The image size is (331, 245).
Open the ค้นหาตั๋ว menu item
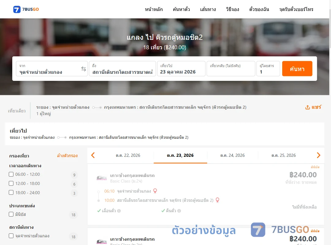click(x=181, y=9)
